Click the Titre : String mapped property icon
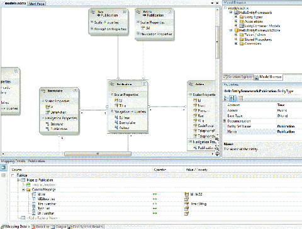The width and height of the screenshot is (302, 229). tap(186, 204)
